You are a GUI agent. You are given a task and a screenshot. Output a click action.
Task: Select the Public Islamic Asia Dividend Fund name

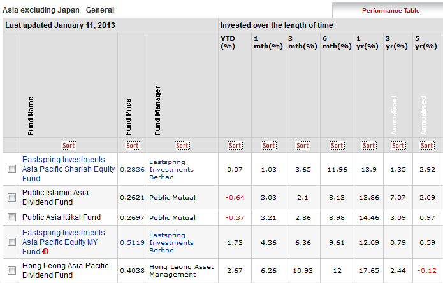(55, 197)
